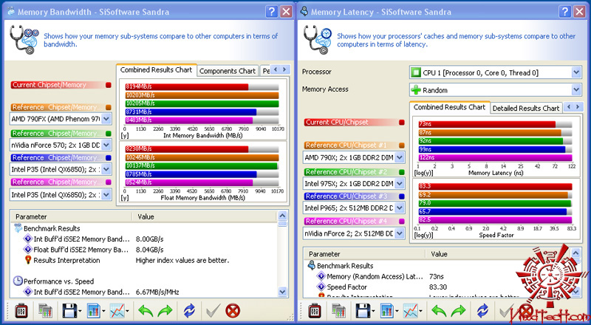This screenshot has width=591, height=325.
Task: Open nVidia nForce 2 reference dropdown
Action: [x=400, y=233]
